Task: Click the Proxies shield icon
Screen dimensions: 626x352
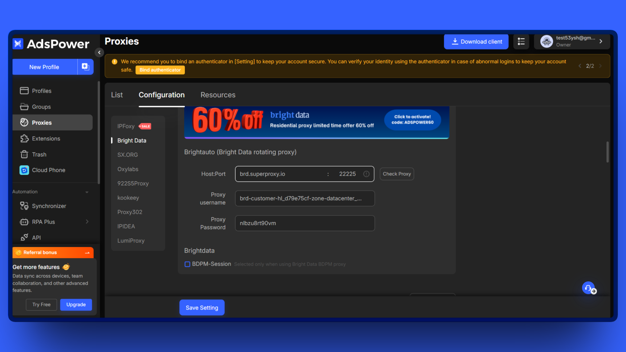Action: click(24, 122)
